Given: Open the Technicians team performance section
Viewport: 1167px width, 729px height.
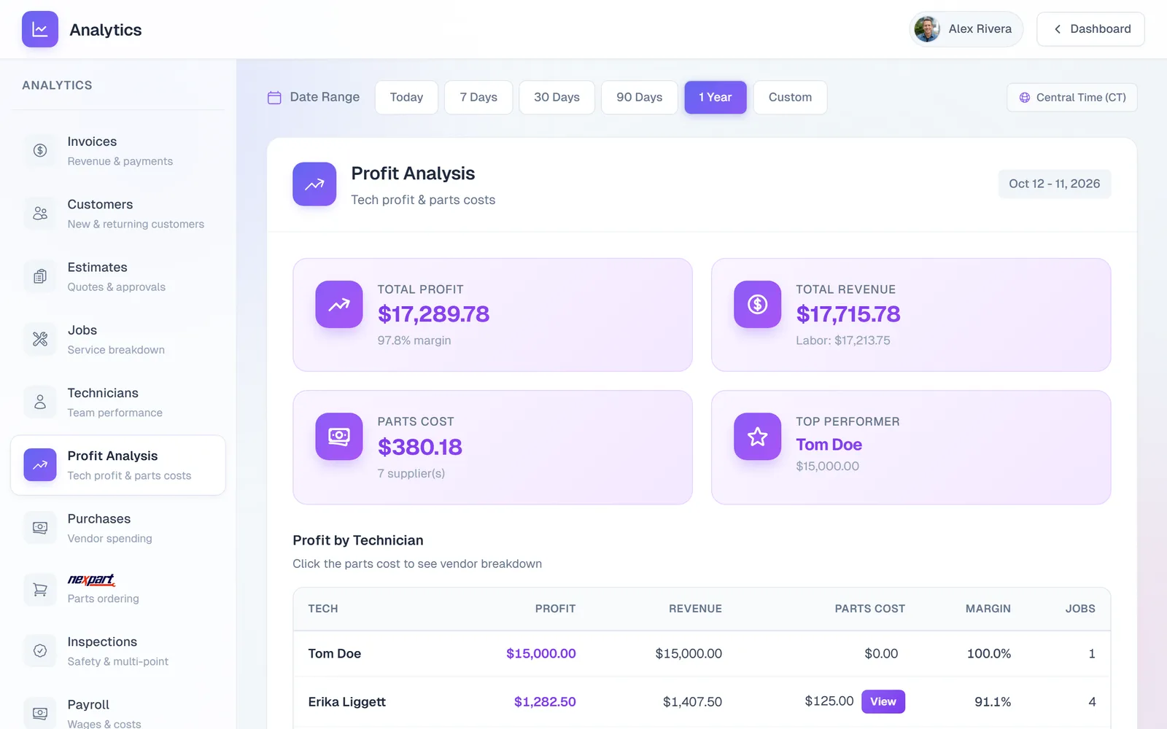Looking at the screenshot, I should coord(118,402).
